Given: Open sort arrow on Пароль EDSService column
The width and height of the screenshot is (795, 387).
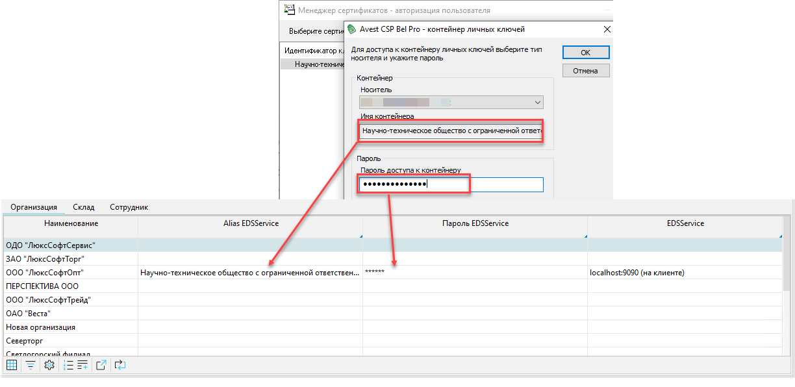Looking at the screenshot, I should 585,236.
